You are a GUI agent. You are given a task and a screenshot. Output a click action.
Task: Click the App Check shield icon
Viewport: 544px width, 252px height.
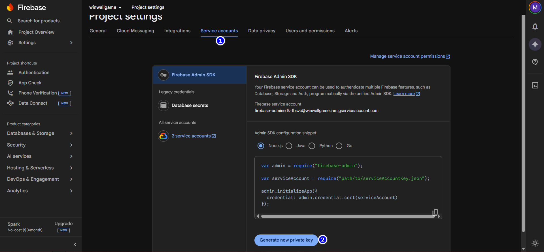[10, 83]
